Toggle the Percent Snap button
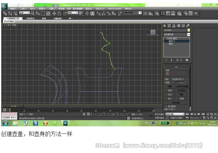This screenshot has width=218, height=153. [108, 13]
